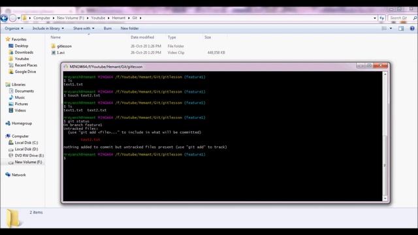Screen dimensions: 418x235
Task: Click the terminal prompt at the last line
Action: point(65,158)
